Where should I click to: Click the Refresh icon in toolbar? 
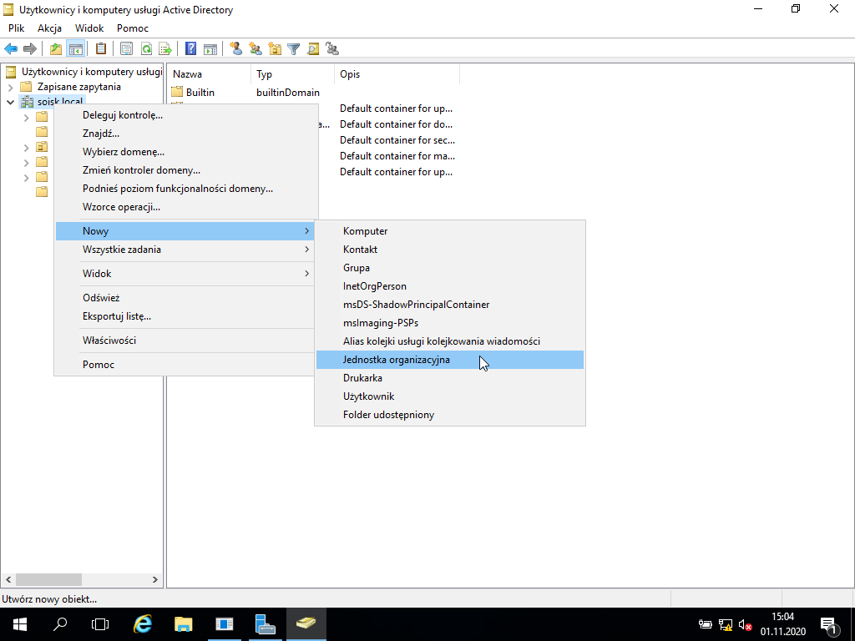pyautogui.click(x=146, y=49)
